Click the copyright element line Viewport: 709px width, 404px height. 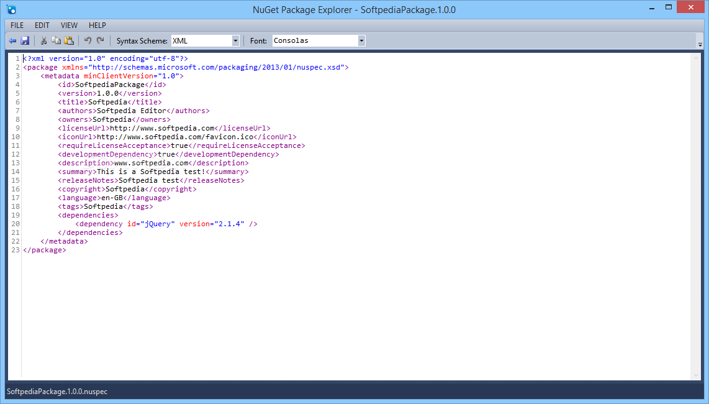click(127, 189)
